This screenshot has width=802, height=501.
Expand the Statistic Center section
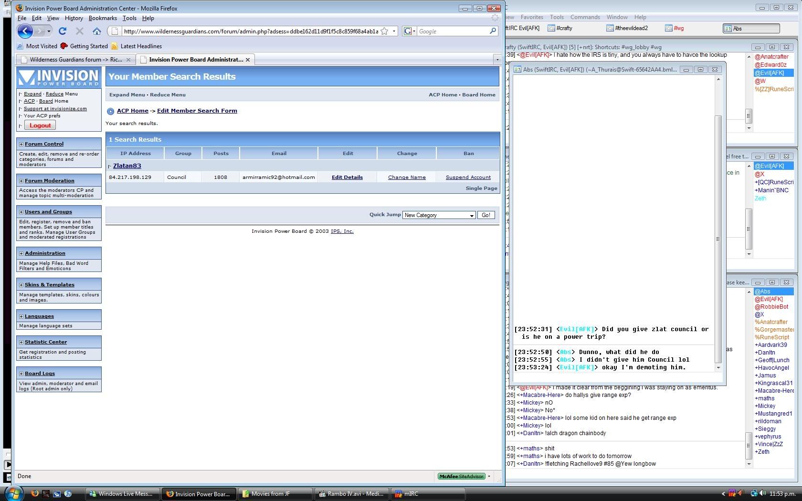21,342
